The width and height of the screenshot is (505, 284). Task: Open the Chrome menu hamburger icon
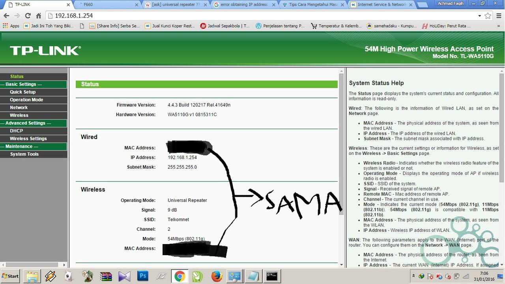499,16
